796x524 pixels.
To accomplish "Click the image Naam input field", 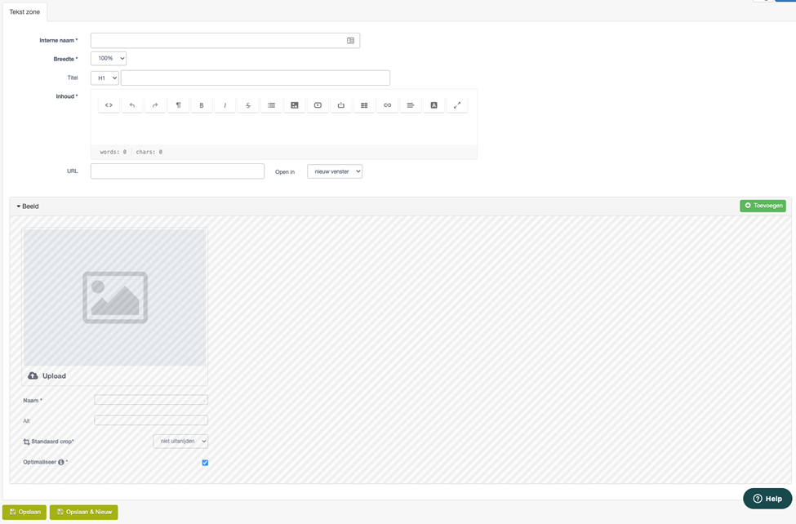I will point(151,400).
